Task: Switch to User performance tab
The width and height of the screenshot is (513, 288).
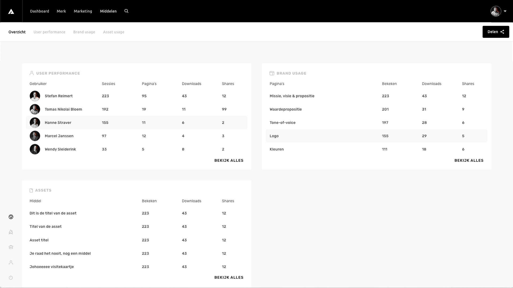Action: [x=49, y=32]
